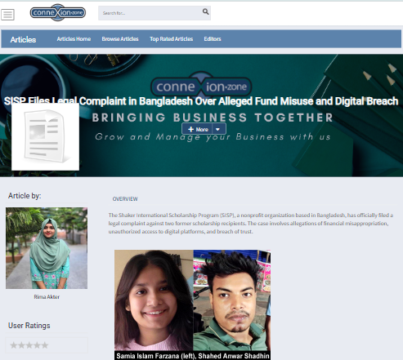Click the plus More button
This screenshot has width=403, height=360.
[x=197, y=129]
